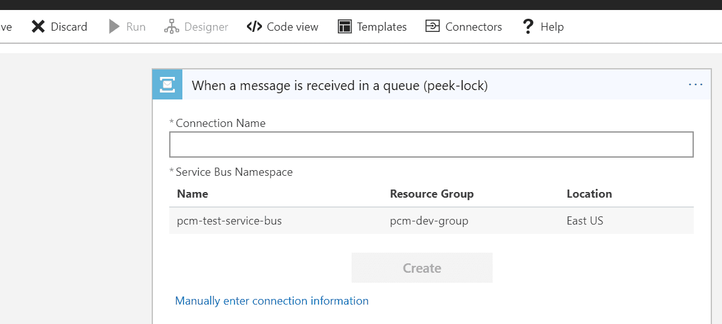722x324 pixels.
Task: Click the Help question mark icon
Action: [528, 27]
